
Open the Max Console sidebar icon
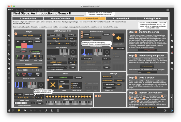click(172, 53)
